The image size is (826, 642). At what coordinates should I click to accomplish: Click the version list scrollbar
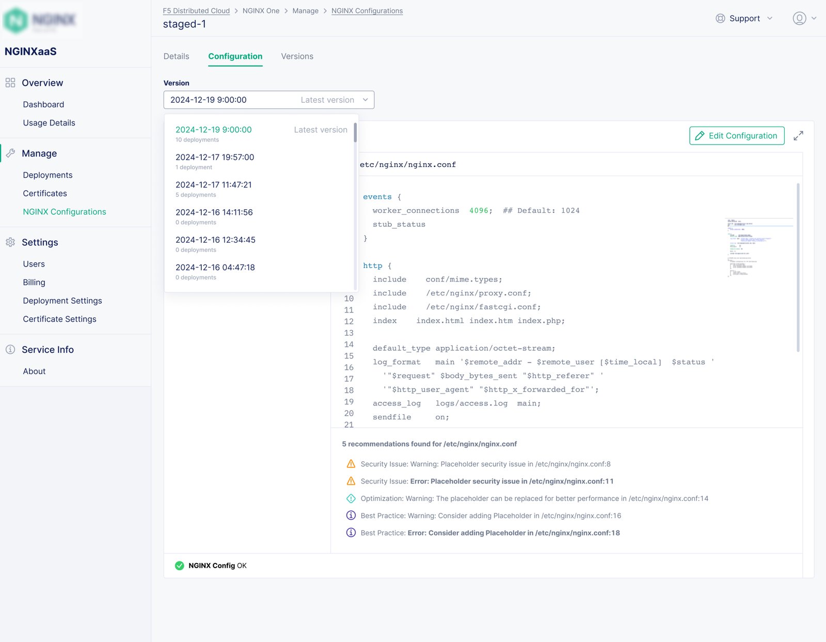click(x=355, y=133)
